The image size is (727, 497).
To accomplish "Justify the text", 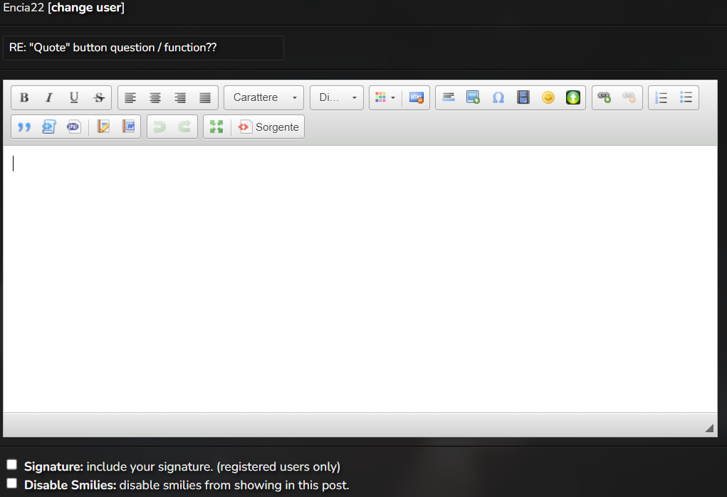I will pos(205,97).
